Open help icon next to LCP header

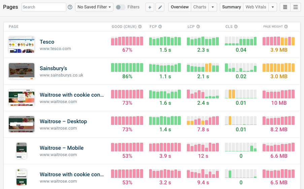click(x=198, y=27)
